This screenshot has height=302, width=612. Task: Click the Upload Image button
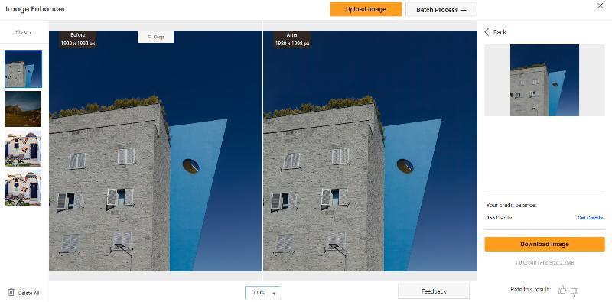coord(366,9)
